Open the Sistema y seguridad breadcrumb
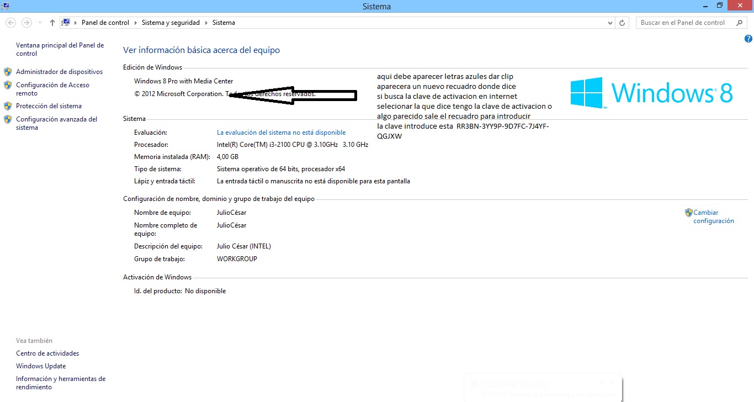 tap(170, 23)
